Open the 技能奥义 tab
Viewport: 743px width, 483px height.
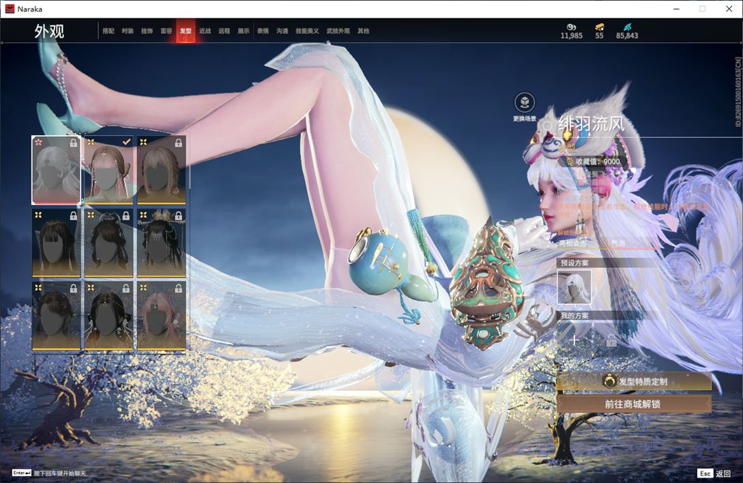[307, 31]
